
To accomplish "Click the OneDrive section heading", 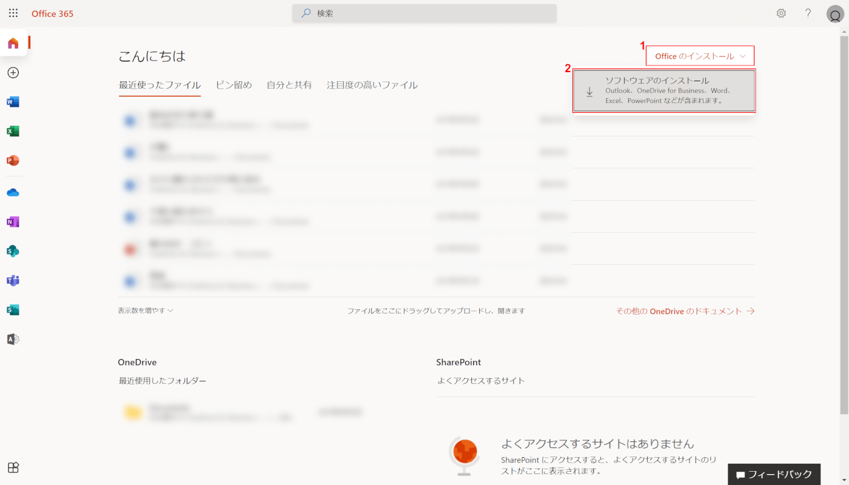I will [137, 362].
